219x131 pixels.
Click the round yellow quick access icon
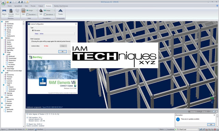pos(28,2)
